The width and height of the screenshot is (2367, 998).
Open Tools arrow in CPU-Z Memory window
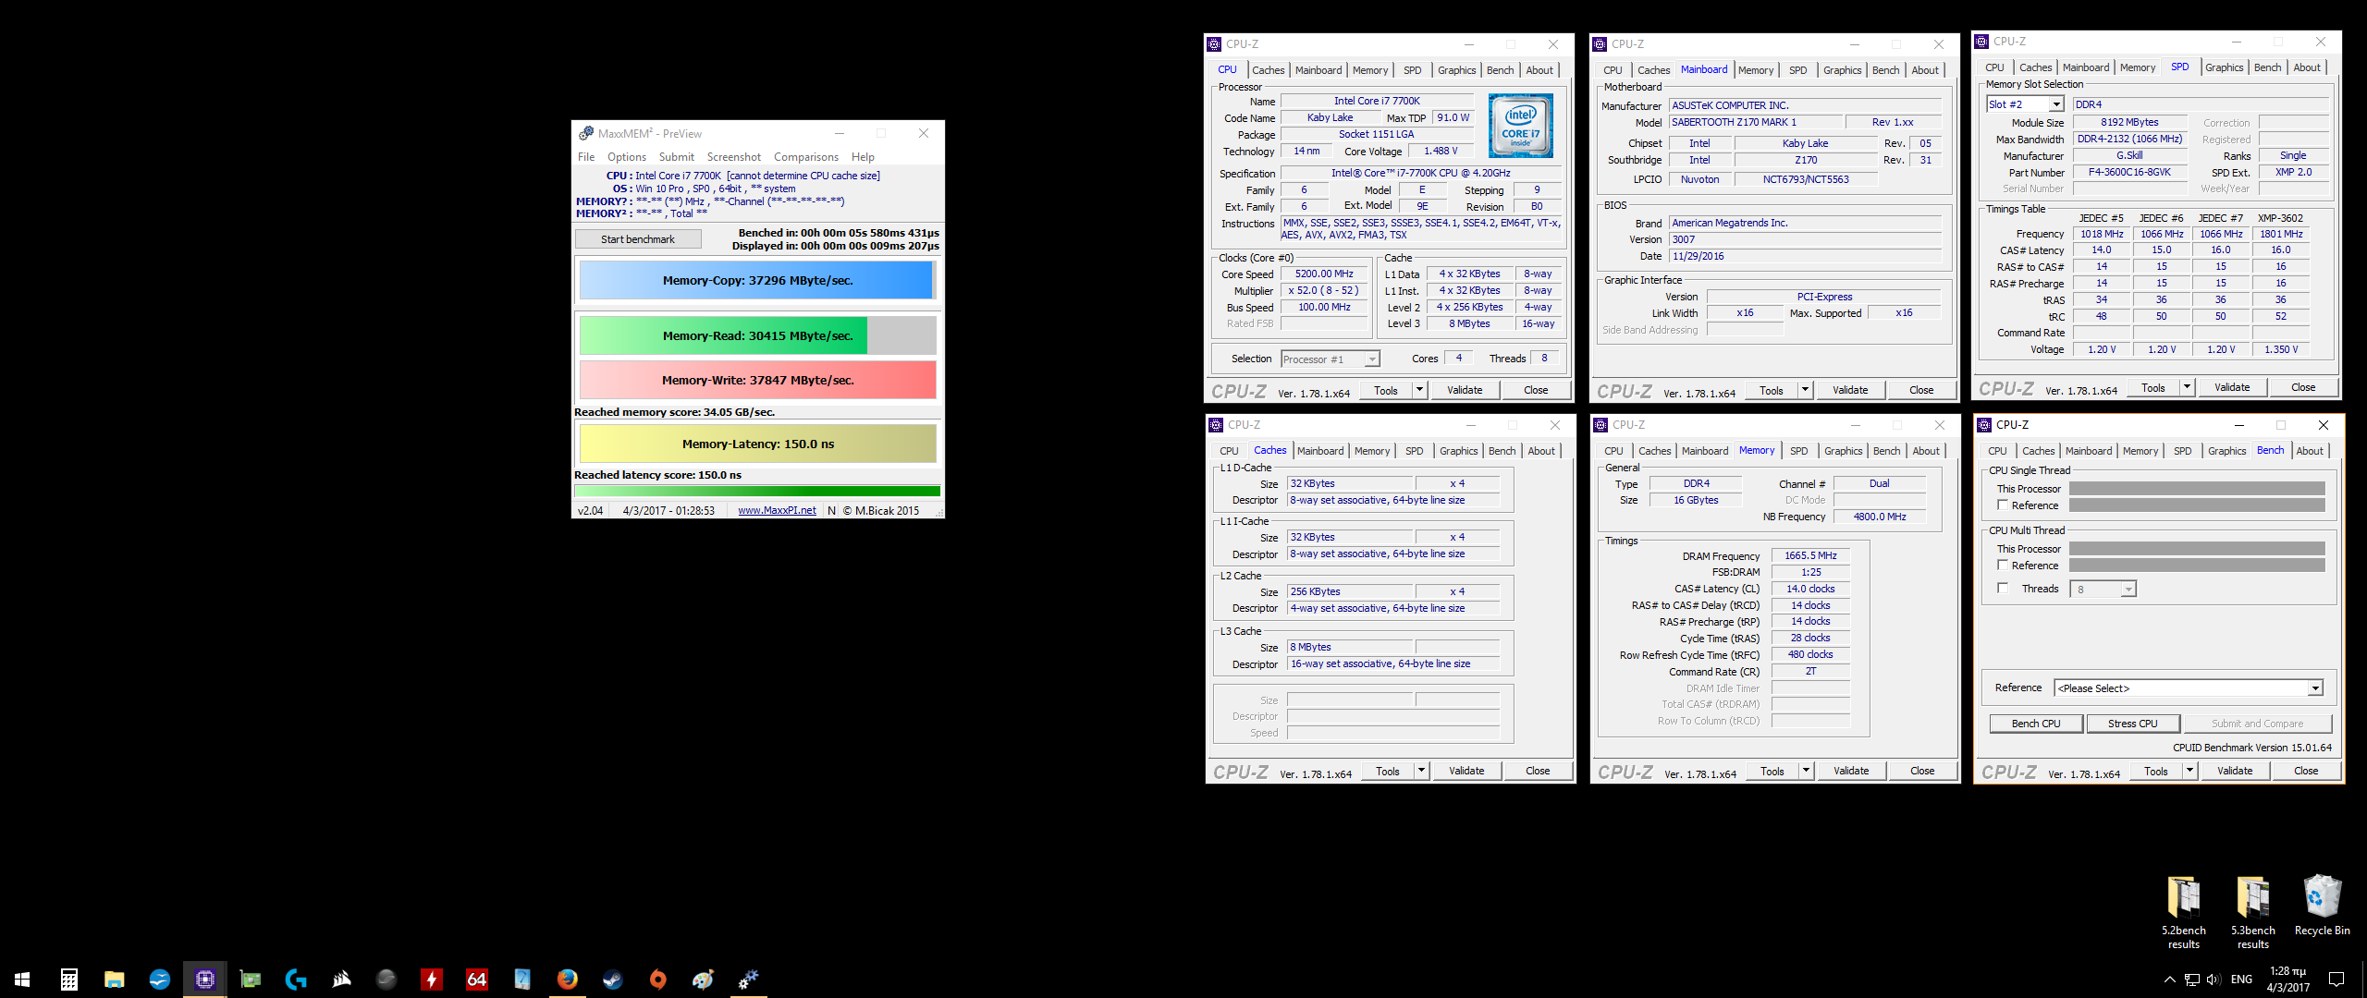[1807, 772]
